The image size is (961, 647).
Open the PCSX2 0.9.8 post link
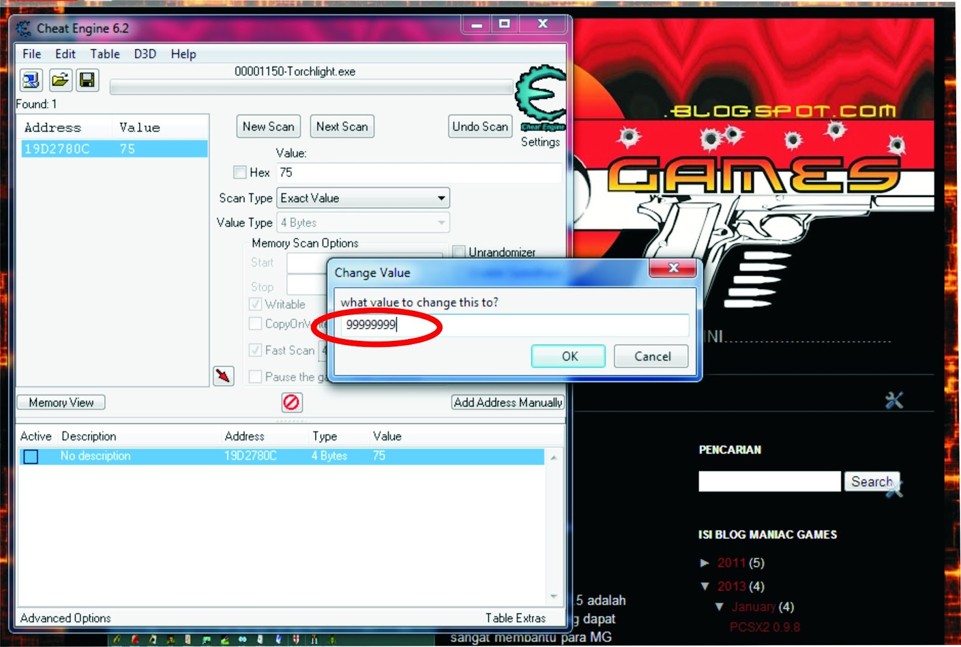pos(765,627)
